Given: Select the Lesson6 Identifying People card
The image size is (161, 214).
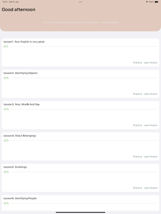Looking at the screenshot, I should (x=80, y=203).
